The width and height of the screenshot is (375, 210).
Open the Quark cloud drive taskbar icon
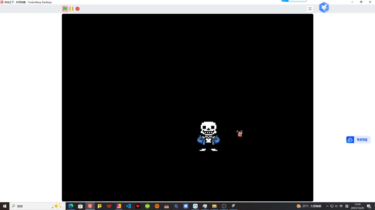195,206
